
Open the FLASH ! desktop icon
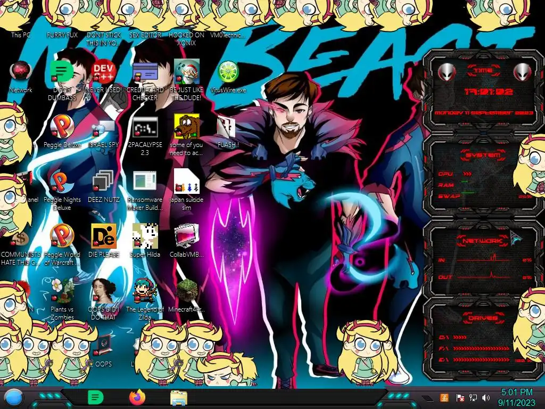click(x=226, y=127)
